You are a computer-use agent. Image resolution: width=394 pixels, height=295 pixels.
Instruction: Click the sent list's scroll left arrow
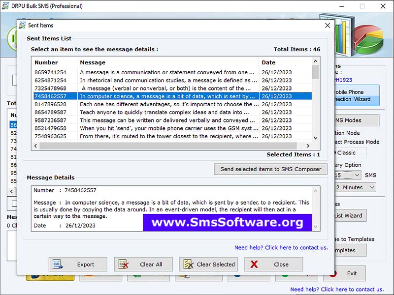tap(35, 146)
